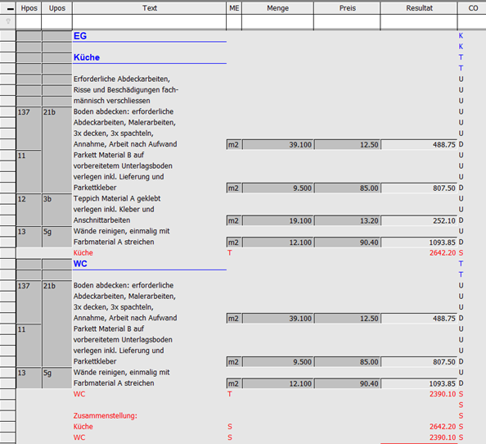Click the filter input under Text column
Image resolution: width=486 pixels, height=444 pixels.
(x=150, y=22)
